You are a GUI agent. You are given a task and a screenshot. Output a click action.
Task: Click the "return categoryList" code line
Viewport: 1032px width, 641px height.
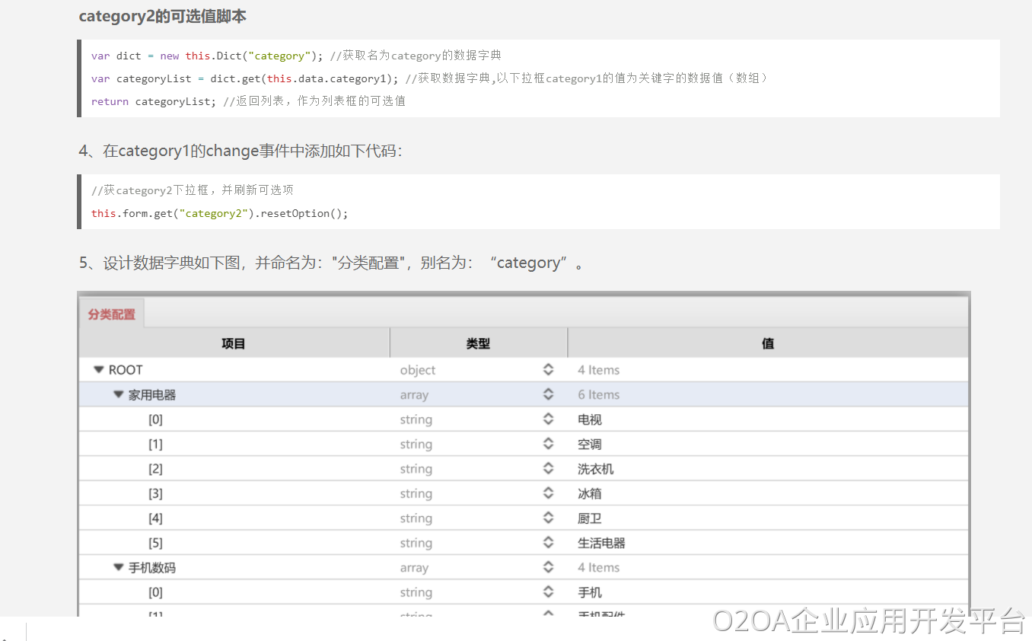point(247,101)
